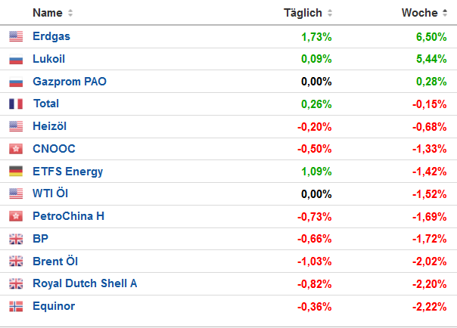Open the Royal Dutch Shell A link

[x=85, y=284]
